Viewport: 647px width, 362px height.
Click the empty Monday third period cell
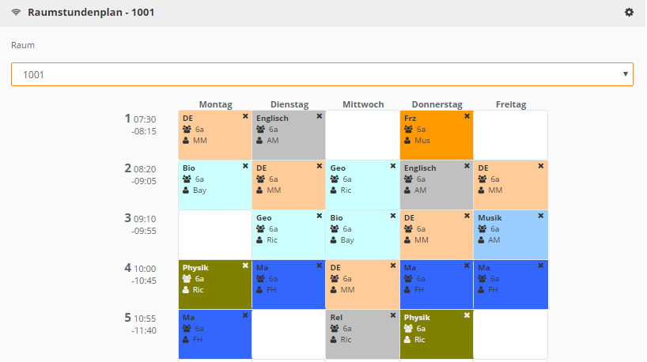[x=215, y=235]
